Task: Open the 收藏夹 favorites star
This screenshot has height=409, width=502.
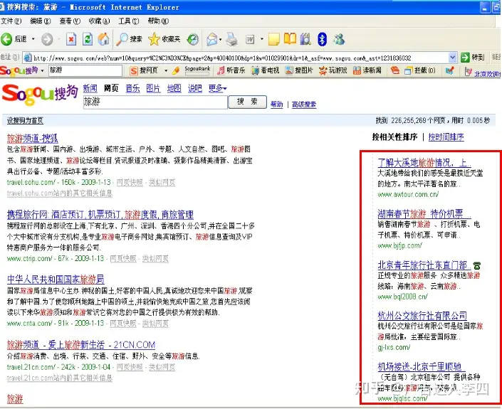Action: (x=164, y=39)
